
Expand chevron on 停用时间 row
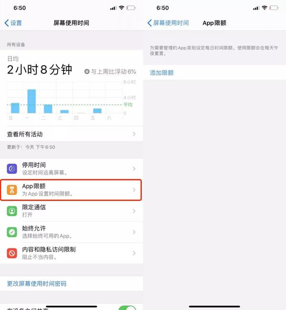click(x=134, y=169)
